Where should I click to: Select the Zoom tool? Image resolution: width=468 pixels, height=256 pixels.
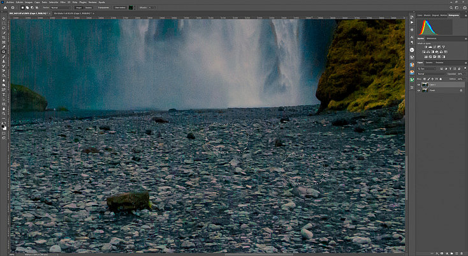point(4,114)
